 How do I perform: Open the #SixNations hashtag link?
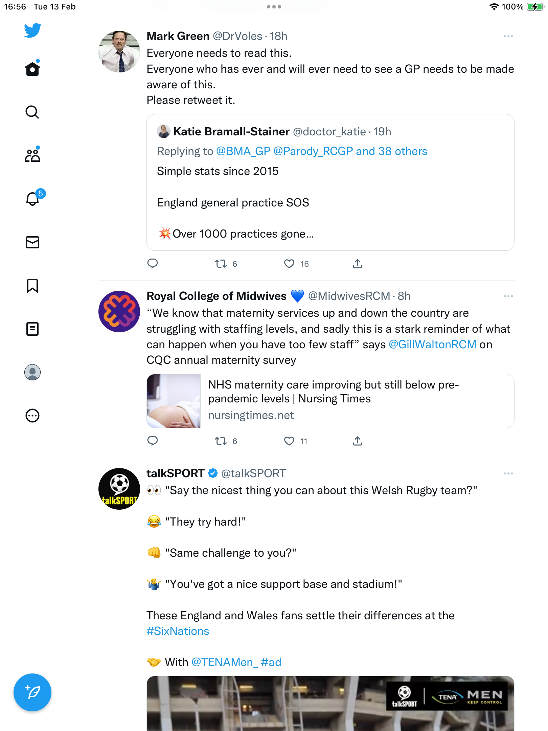[178, 631]
